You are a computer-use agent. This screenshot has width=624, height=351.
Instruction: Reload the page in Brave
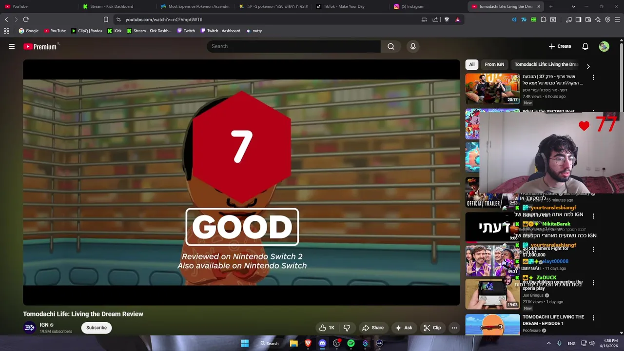(26, 19)
